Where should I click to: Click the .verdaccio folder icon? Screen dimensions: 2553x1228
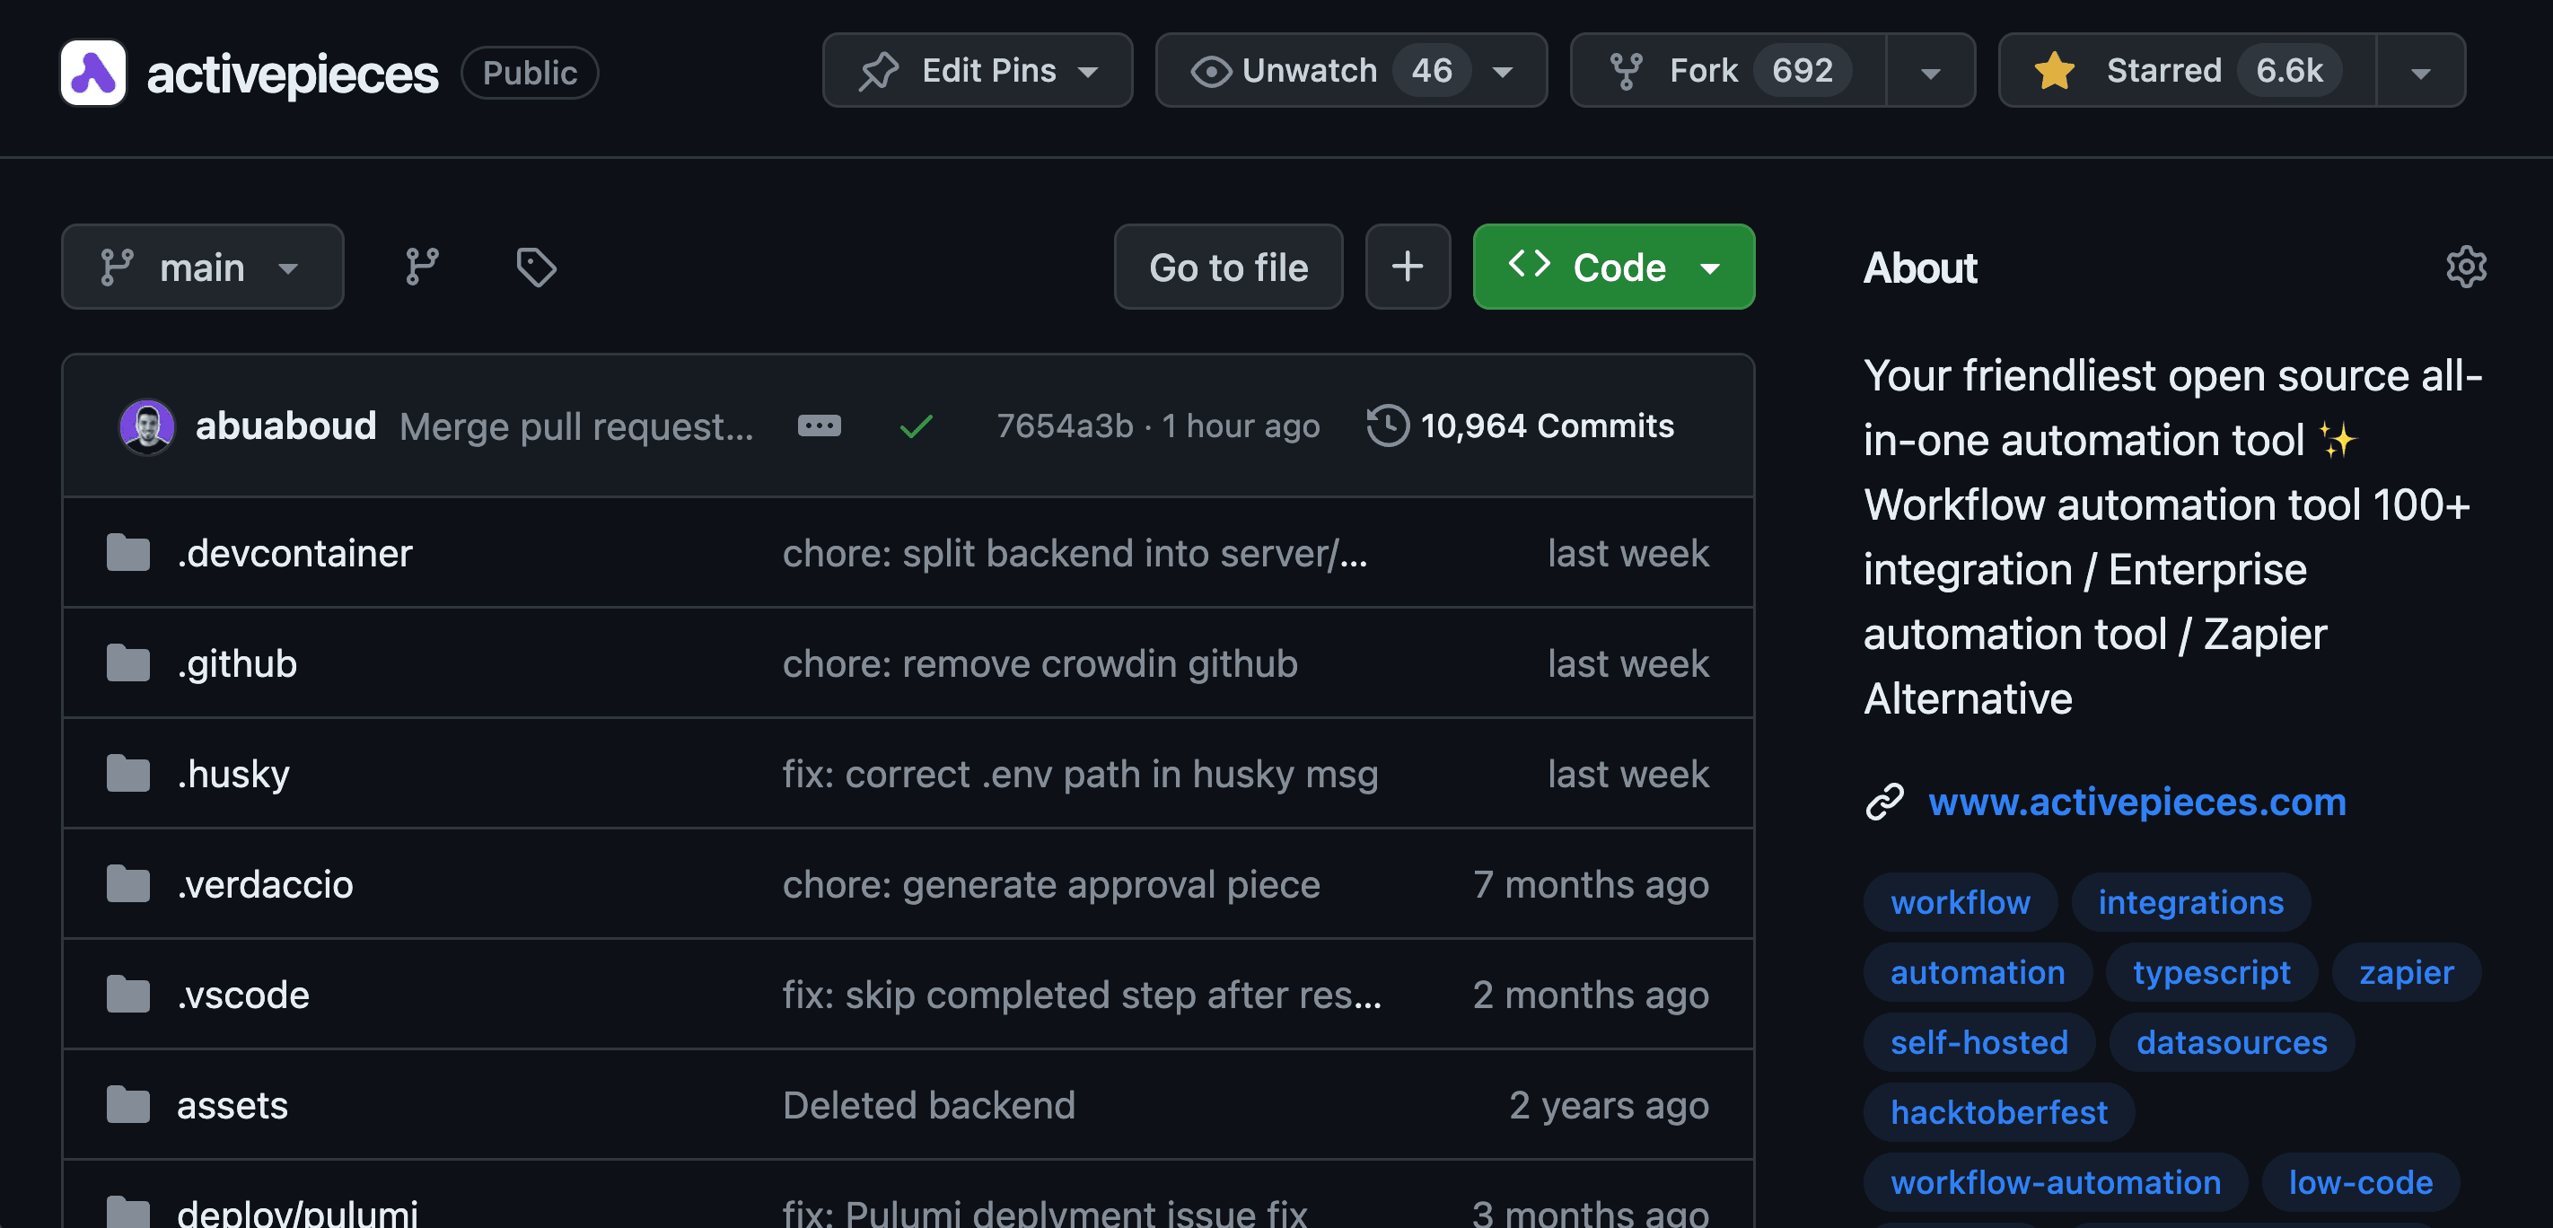click(127, 884)
